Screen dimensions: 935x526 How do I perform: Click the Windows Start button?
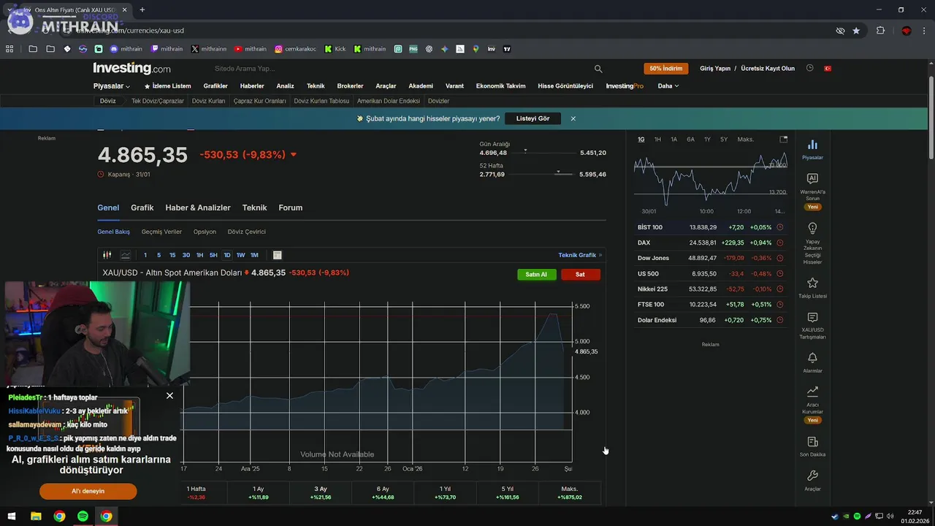tap(12, 517)
